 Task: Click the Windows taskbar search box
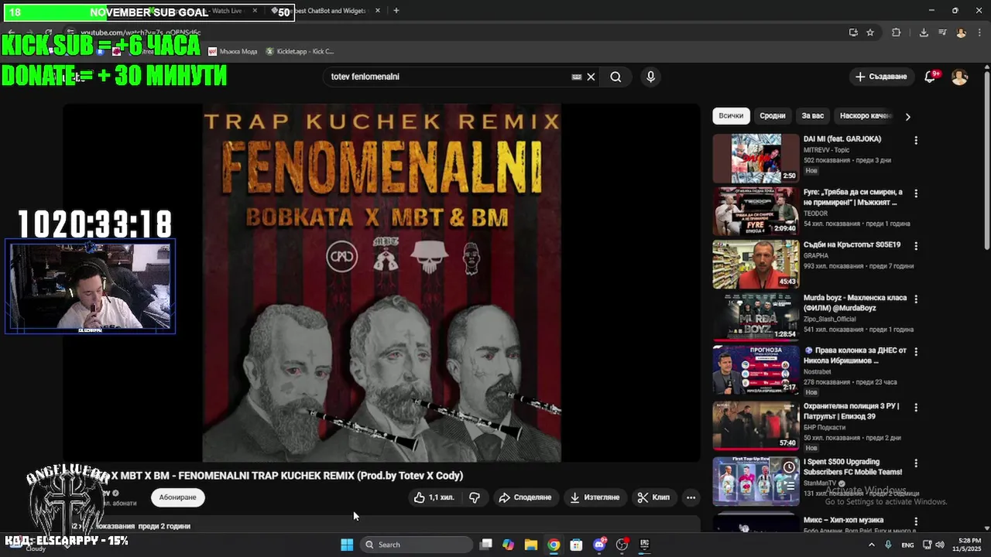417,545
